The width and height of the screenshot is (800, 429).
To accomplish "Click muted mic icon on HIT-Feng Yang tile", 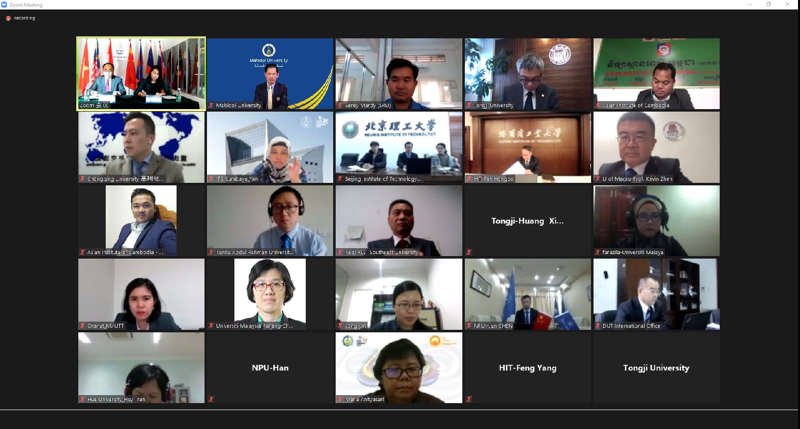I will (x=469, y=399).
